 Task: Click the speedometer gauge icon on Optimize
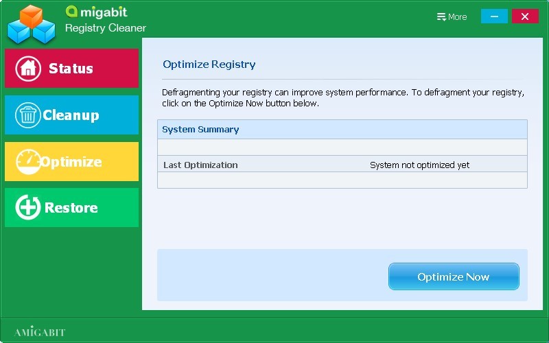click(x=27, y=162)
